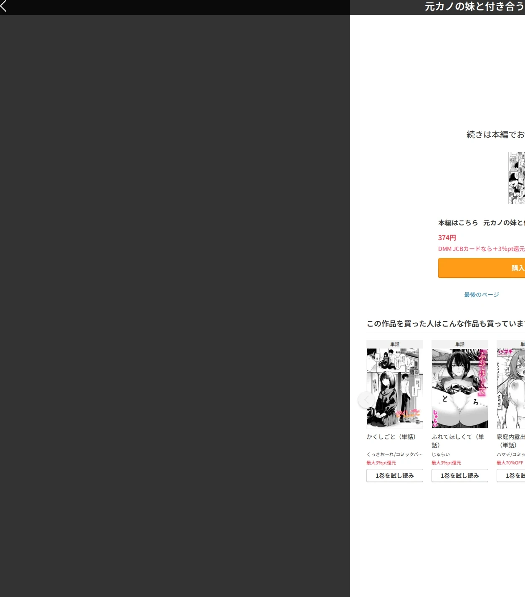
Task: Click the かくしごと（単話）title link
Action: tap(391, 437)
